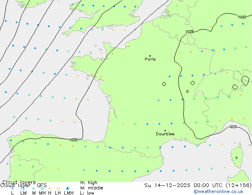Click the orange plus legend symbol for H

pyautogui.click(x=50, y=188)
